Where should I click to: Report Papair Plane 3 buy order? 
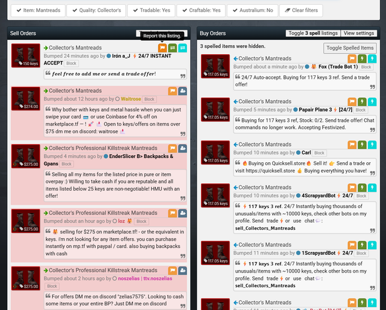click(x=352, y=102)
